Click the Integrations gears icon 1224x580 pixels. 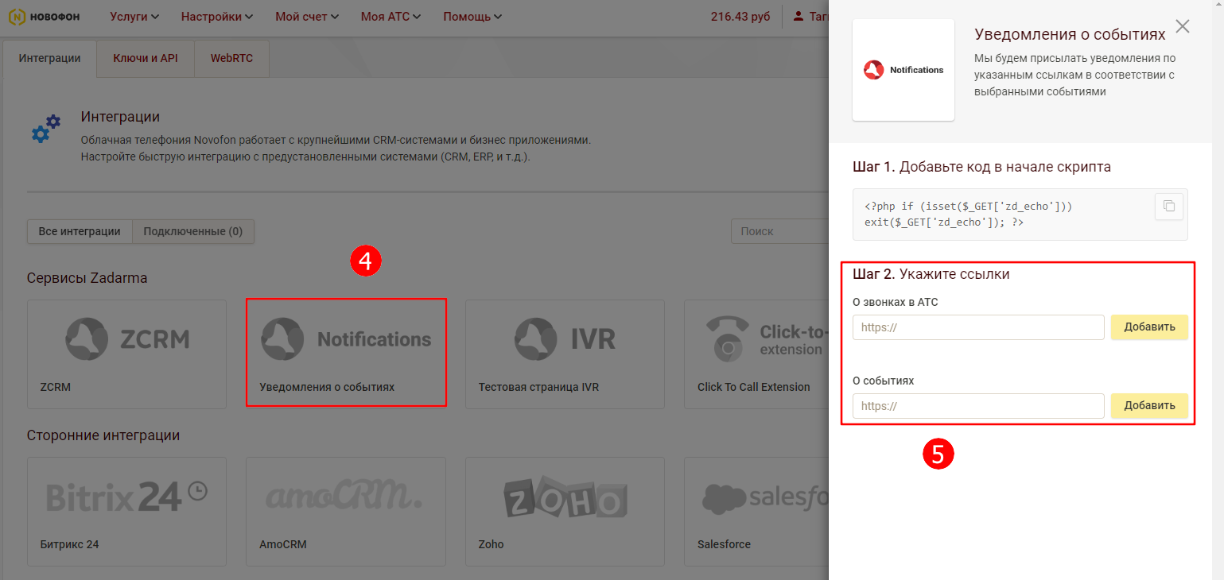click(x=45, y=129)
